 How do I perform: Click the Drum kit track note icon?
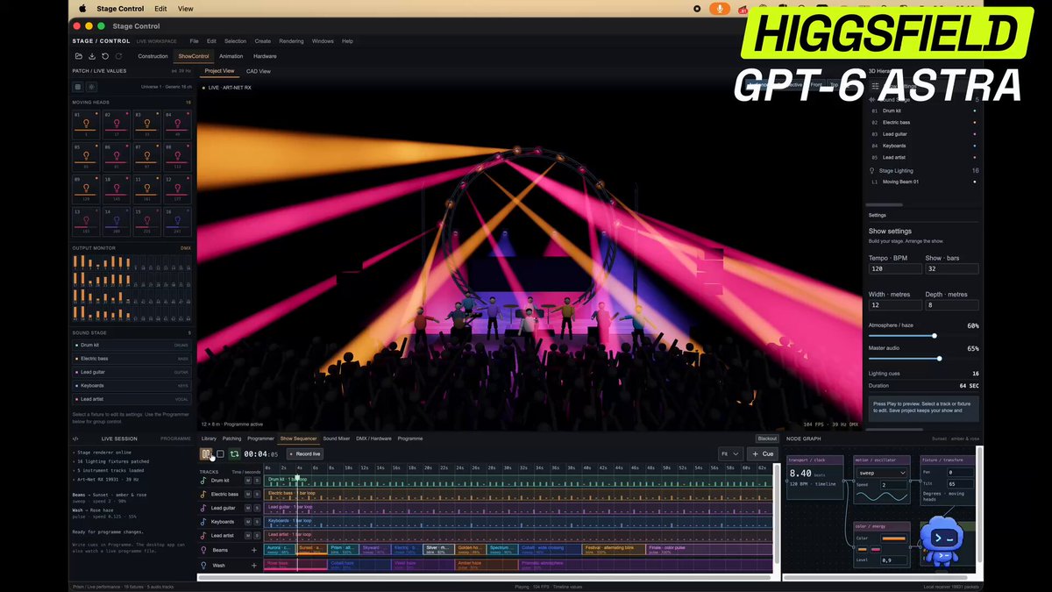(x=203, y=481)
